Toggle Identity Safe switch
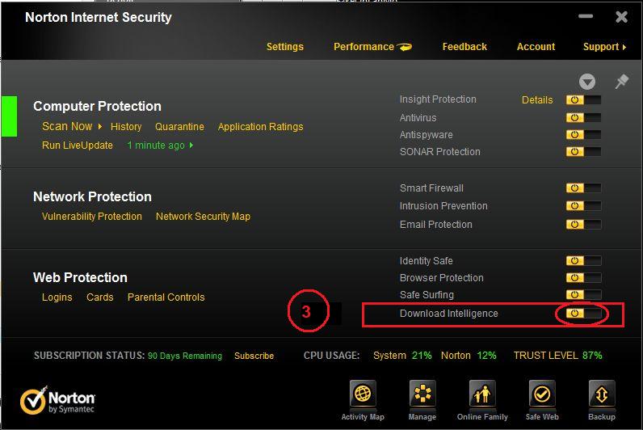The image size is (643, 430). [x=583, y=260]
